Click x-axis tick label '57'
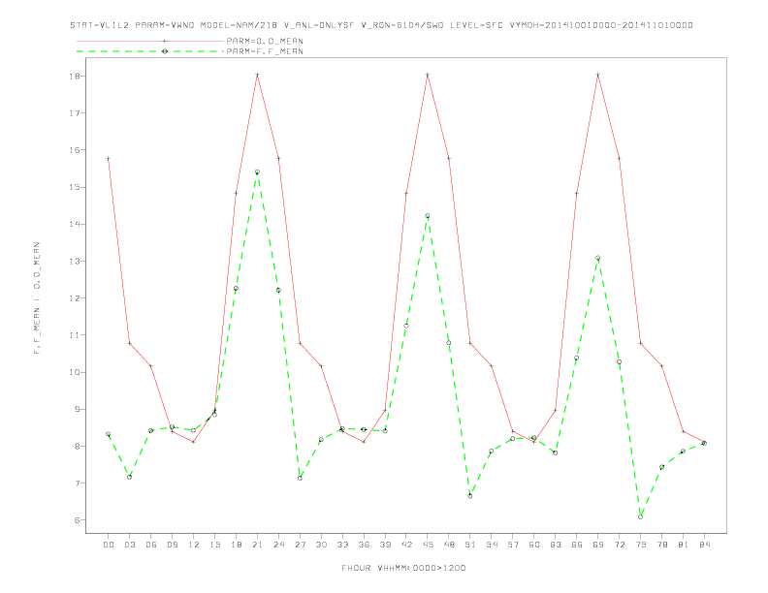The image size is (768, 593). pyautogui.click(x=513, y=545)
